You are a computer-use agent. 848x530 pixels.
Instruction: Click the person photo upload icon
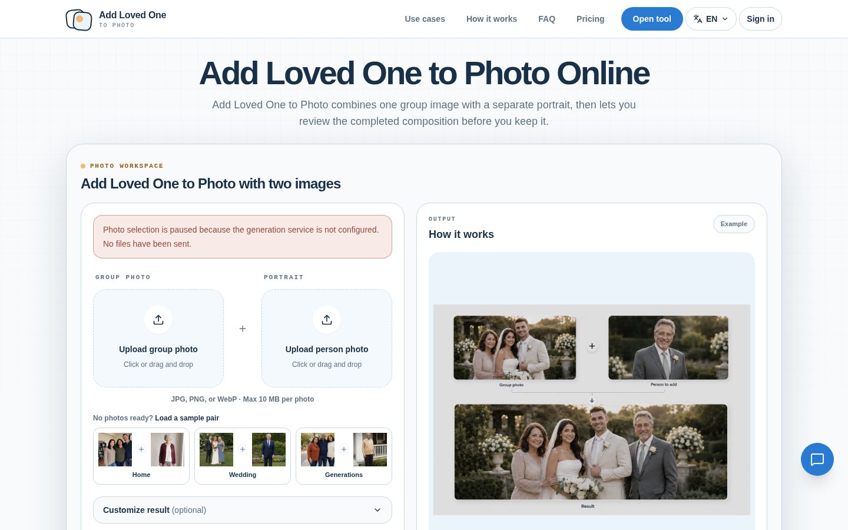pyautogui.click(x=327, y=320)
